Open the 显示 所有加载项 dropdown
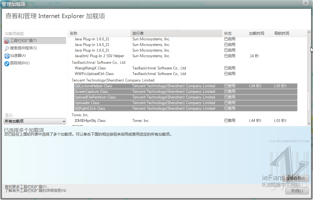313x200 pixels. point(35,121)
